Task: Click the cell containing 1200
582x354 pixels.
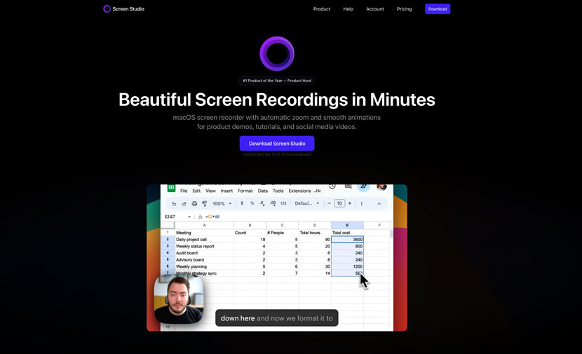Action: click(347, 266)
